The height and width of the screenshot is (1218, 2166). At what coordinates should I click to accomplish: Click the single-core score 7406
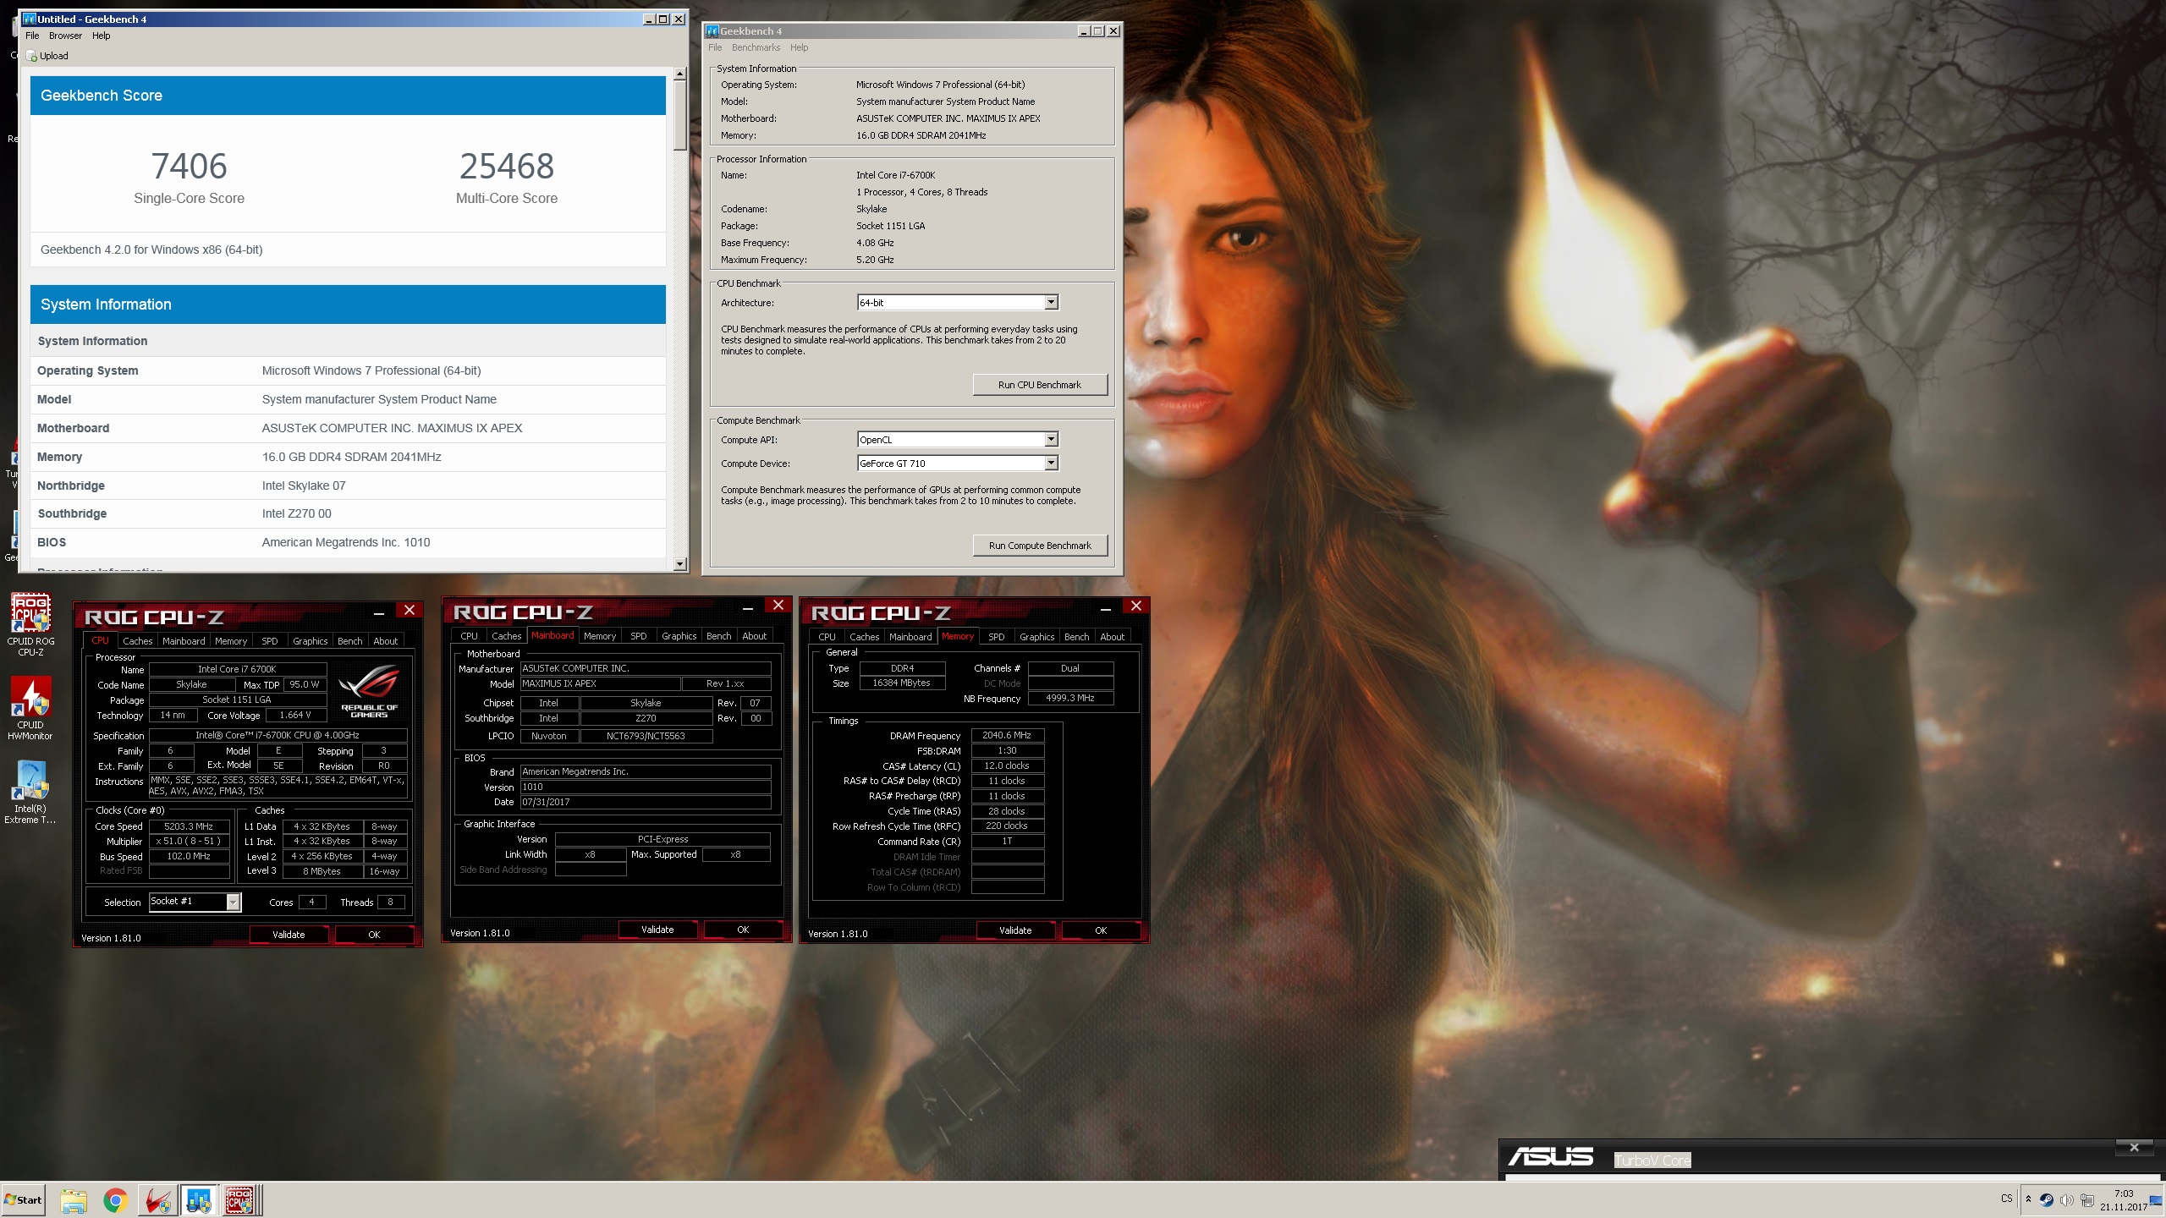pyautogui.click(x=189, y=167)
